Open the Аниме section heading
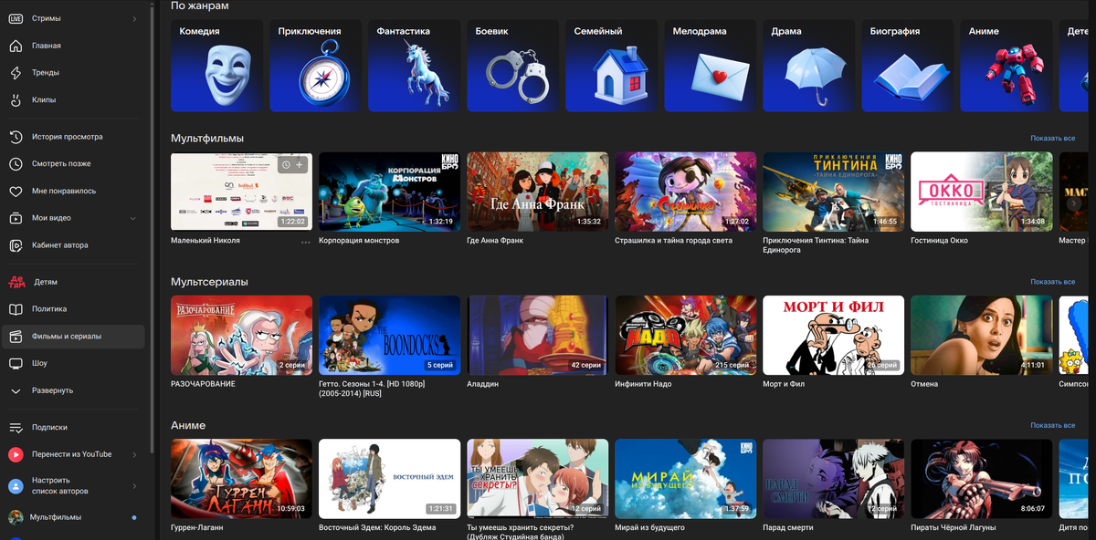This screenshot has width=1096, height=540. pos(188,425)
